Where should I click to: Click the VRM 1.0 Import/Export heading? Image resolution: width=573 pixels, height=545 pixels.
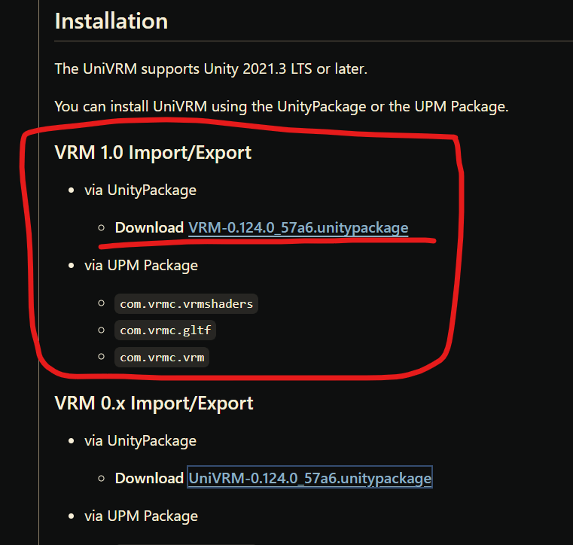coord(153,153)
